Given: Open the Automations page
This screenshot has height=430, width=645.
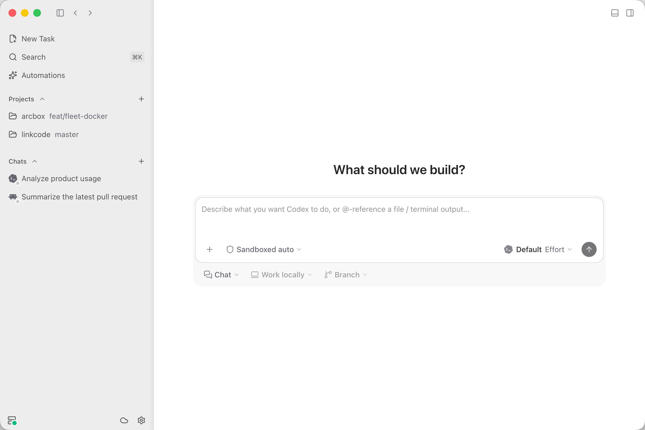Looking at the screenshot, I should [77, 75].
